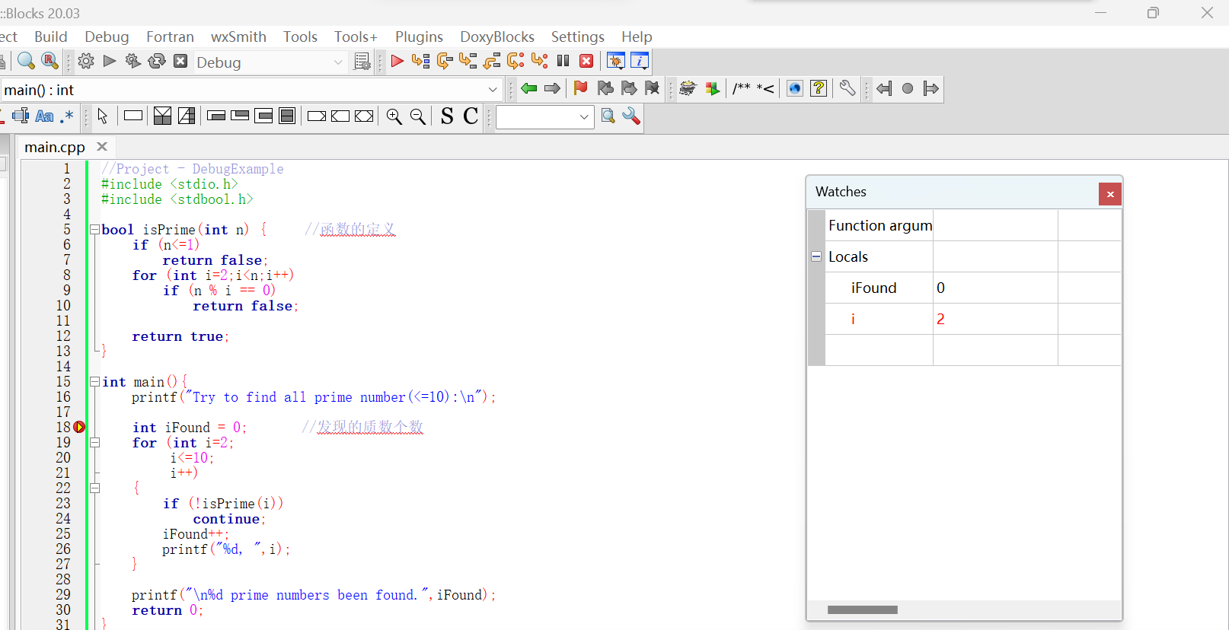1229x630 pixels.
Task: Click the Replace magnifier icon
Action: (49, 61)
